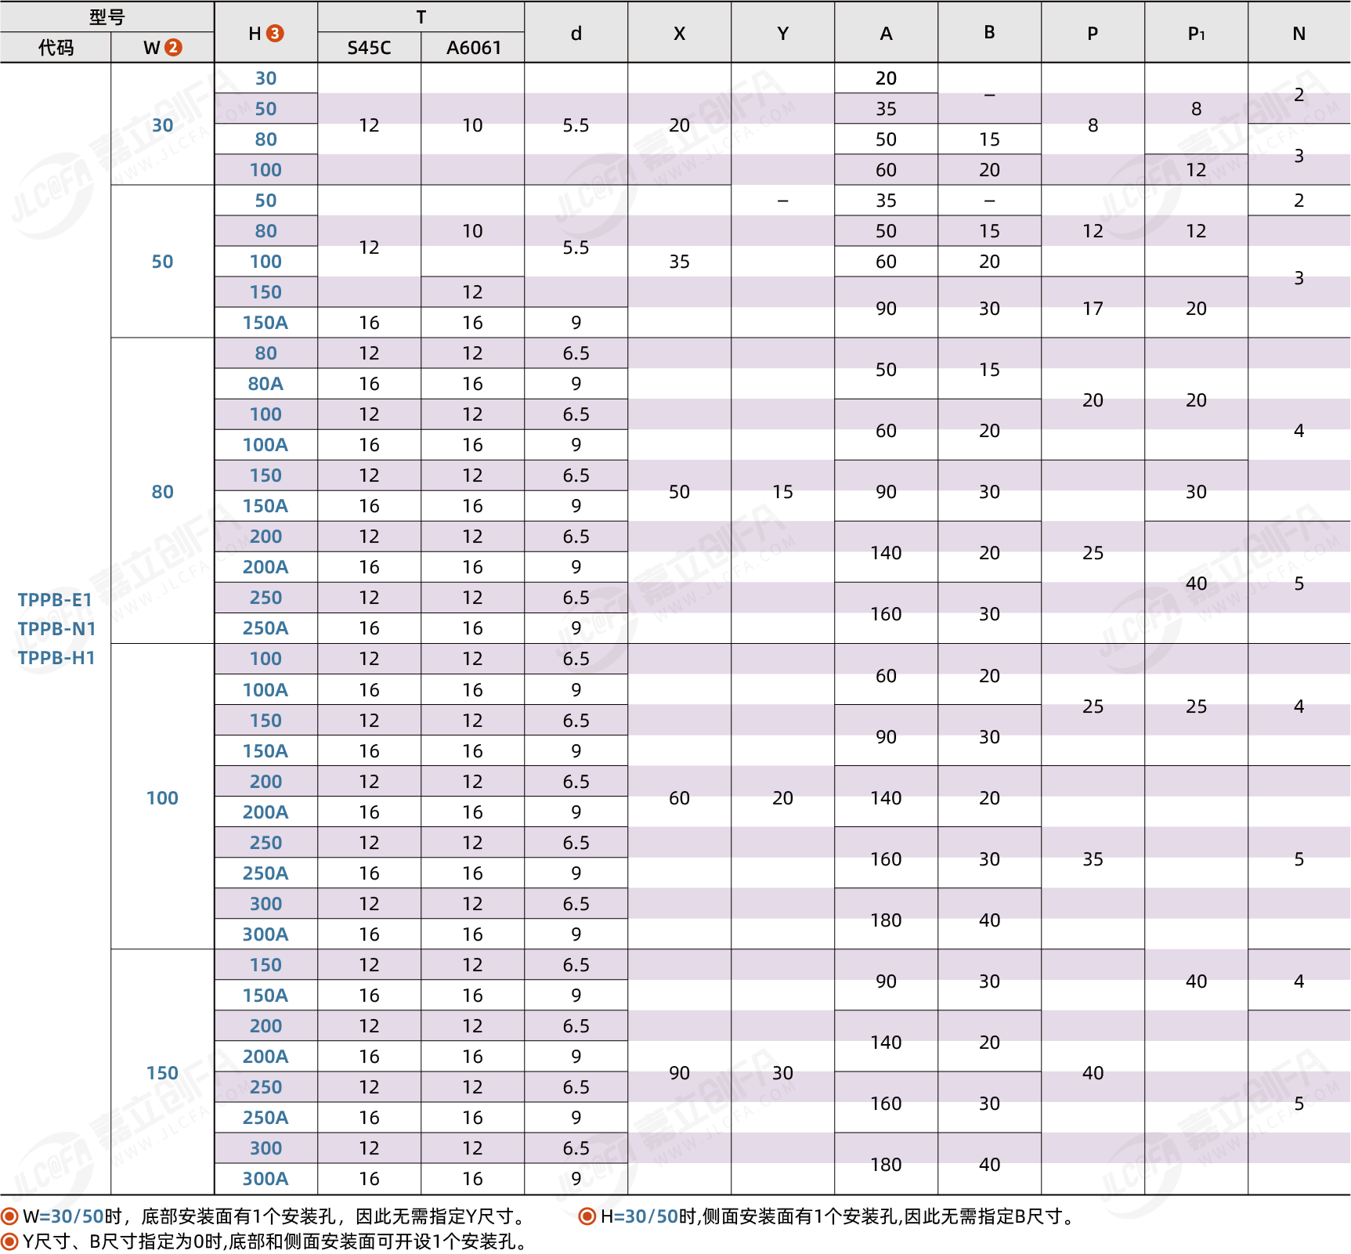Click bullet icon before the W=30/50 footnote
This screenshot has height=1254, width=1351.
(x=9, y=1216)
